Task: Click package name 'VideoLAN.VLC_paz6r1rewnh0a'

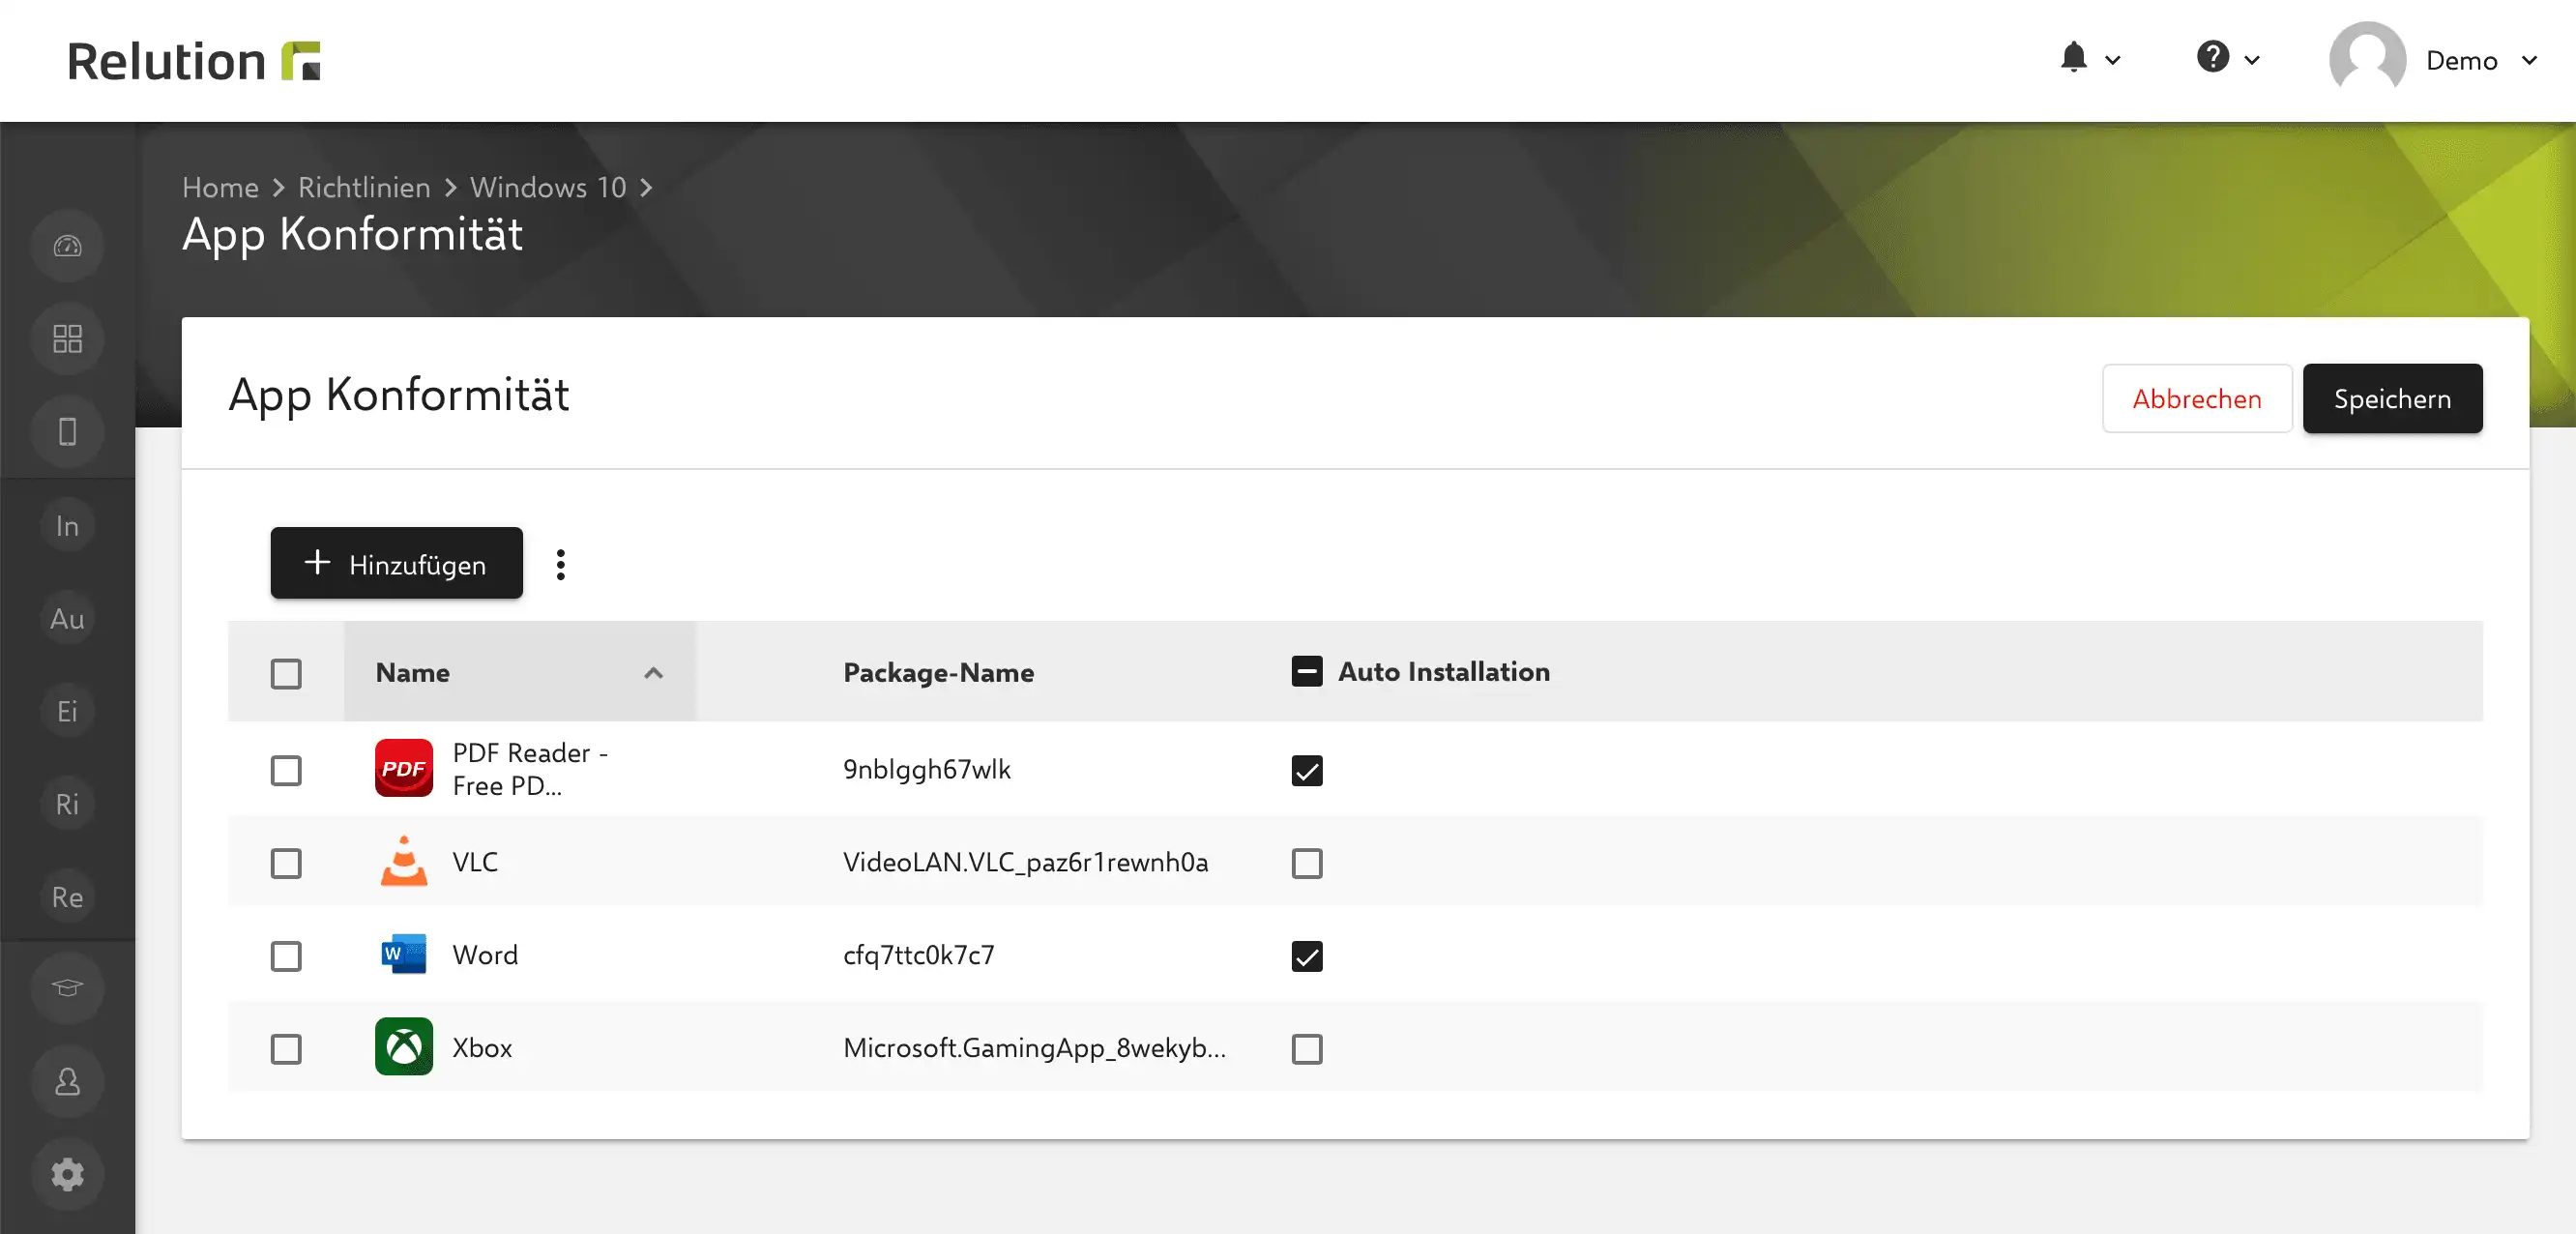Action: click(x=1025, y=862)
